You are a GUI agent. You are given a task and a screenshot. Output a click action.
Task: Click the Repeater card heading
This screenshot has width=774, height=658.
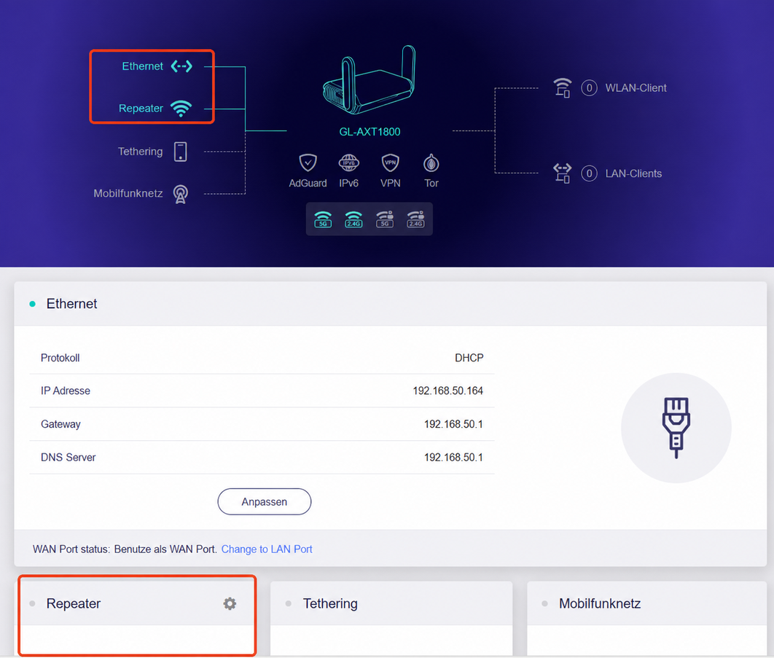click(74, 603)
